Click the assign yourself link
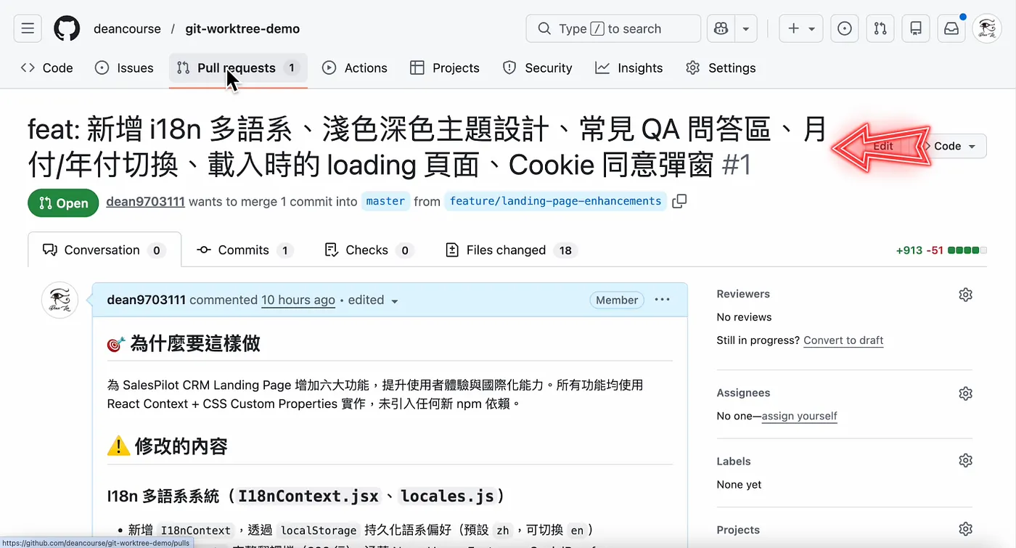Screen dimensions: 1016x548 [799, 416]
